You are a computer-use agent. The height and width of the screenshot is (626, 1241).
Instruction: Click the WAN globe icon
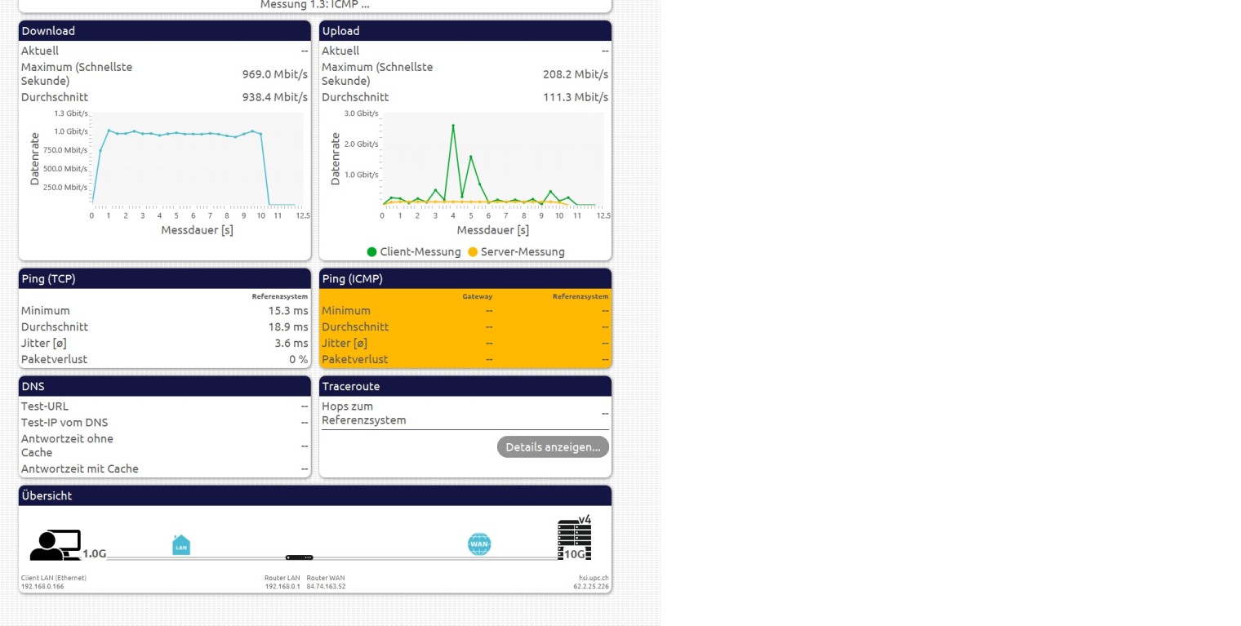(x=479, y=544)
